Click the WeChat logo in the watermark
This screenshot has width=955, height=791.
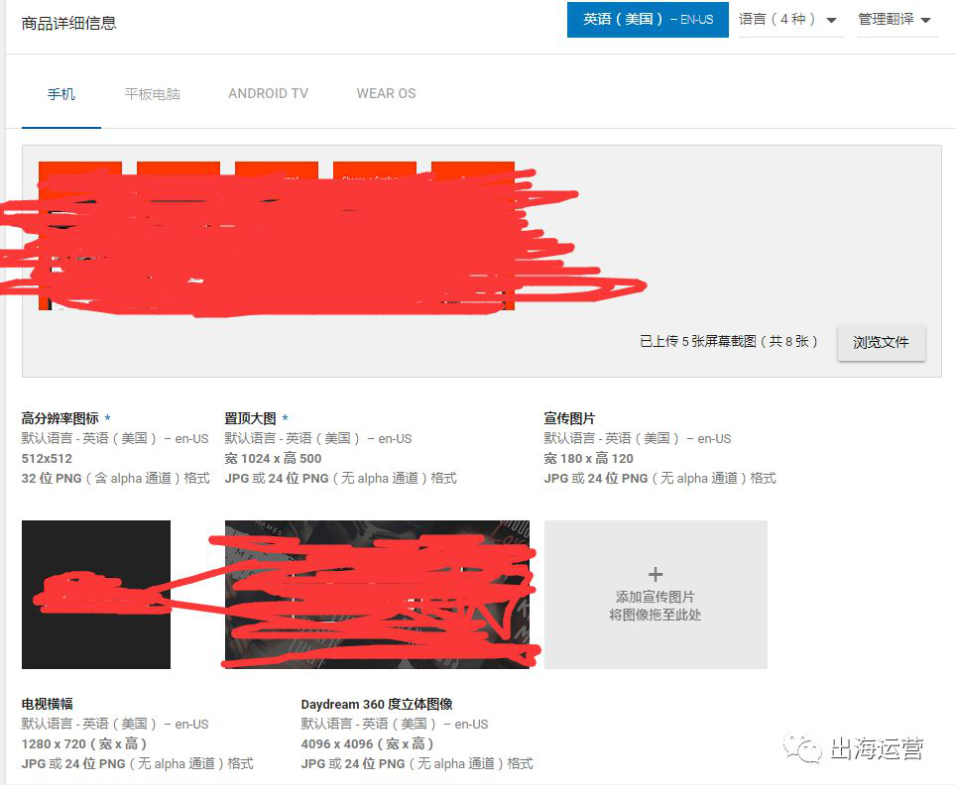tap(803, 748)
